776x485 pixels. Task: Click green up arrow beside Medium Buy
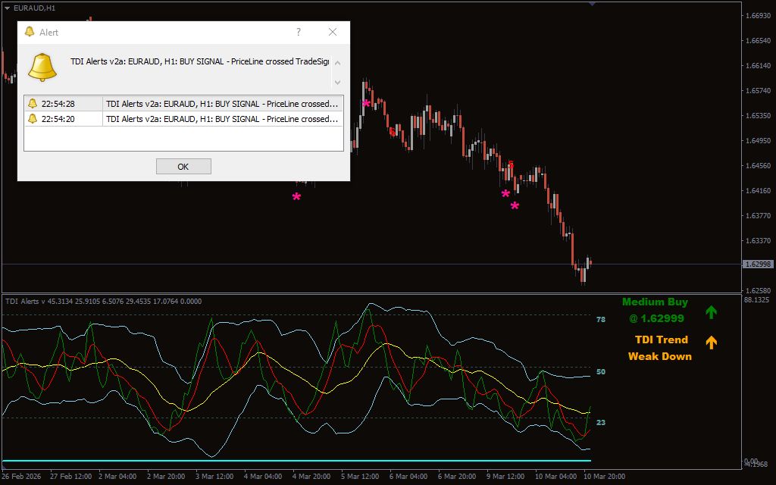tap(711, 311)
